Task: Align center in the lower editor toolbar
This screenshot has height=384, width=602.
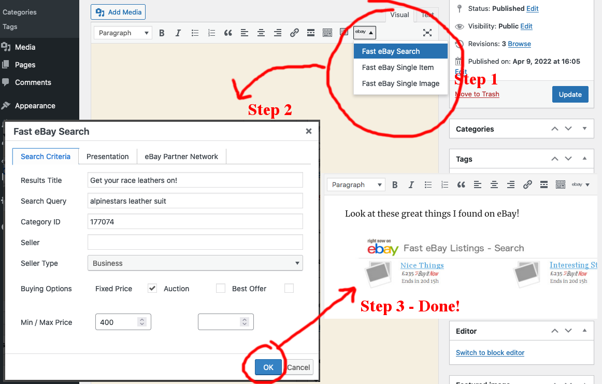Action: [494, 184]
